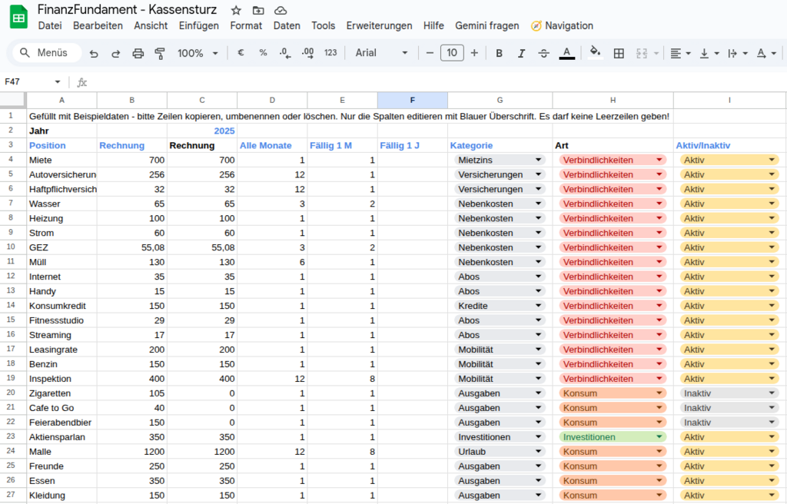Click the percent format icon
787x504 pixels.
(263, 54)
